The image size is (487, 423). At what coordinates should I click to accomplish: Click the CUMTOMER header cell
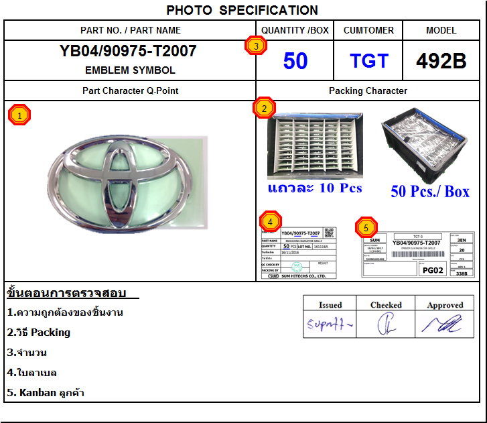click(368, 30)
